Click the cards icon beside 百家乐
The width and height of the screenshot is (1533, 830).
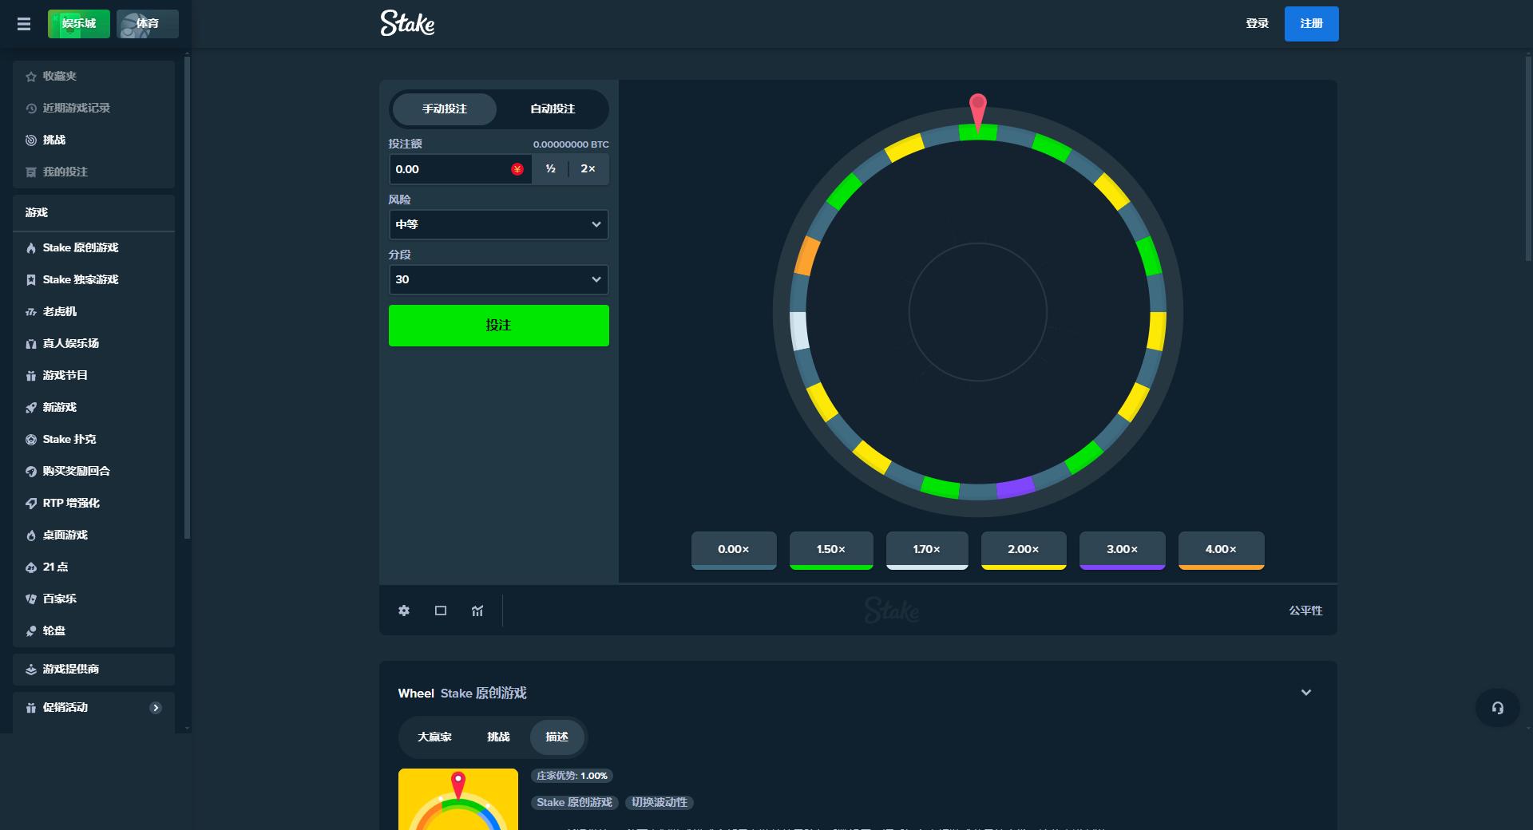(31, 599)
